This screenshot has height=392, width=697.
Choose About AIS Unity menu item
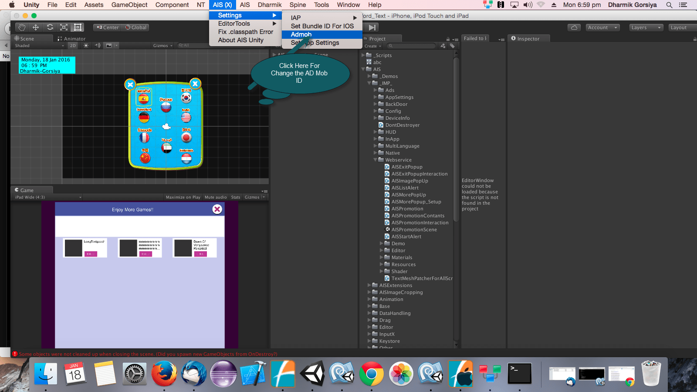point(244,40)
